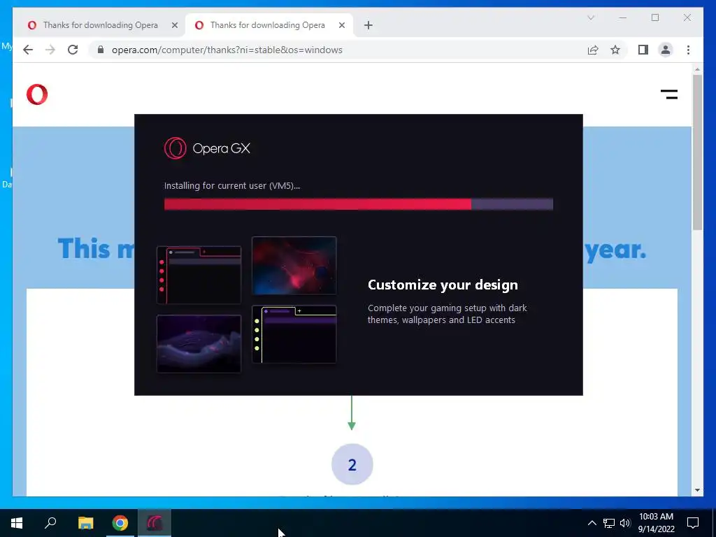Close the Chrome window
This screenshot has height=537, width=716.
point(687,17)
